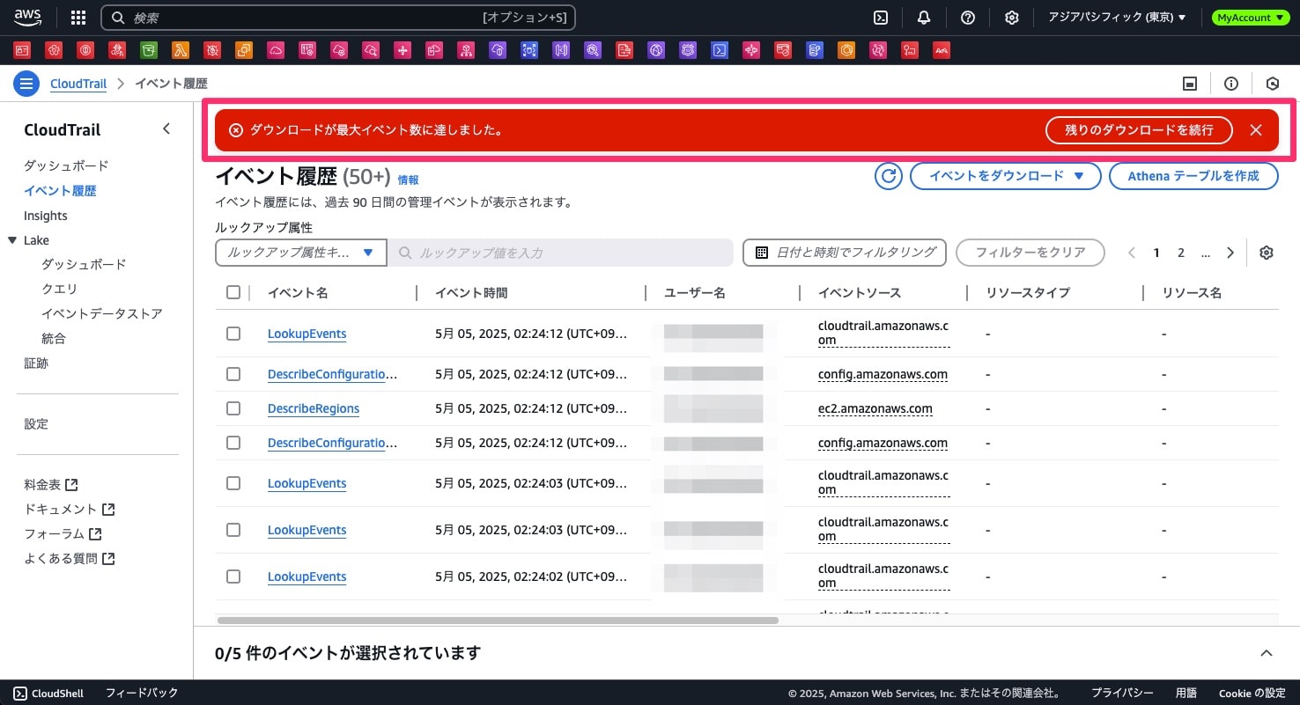
Task: Click the hexagon icon beside info icon
Action: pyautogui.click(x=1272, y=84)
